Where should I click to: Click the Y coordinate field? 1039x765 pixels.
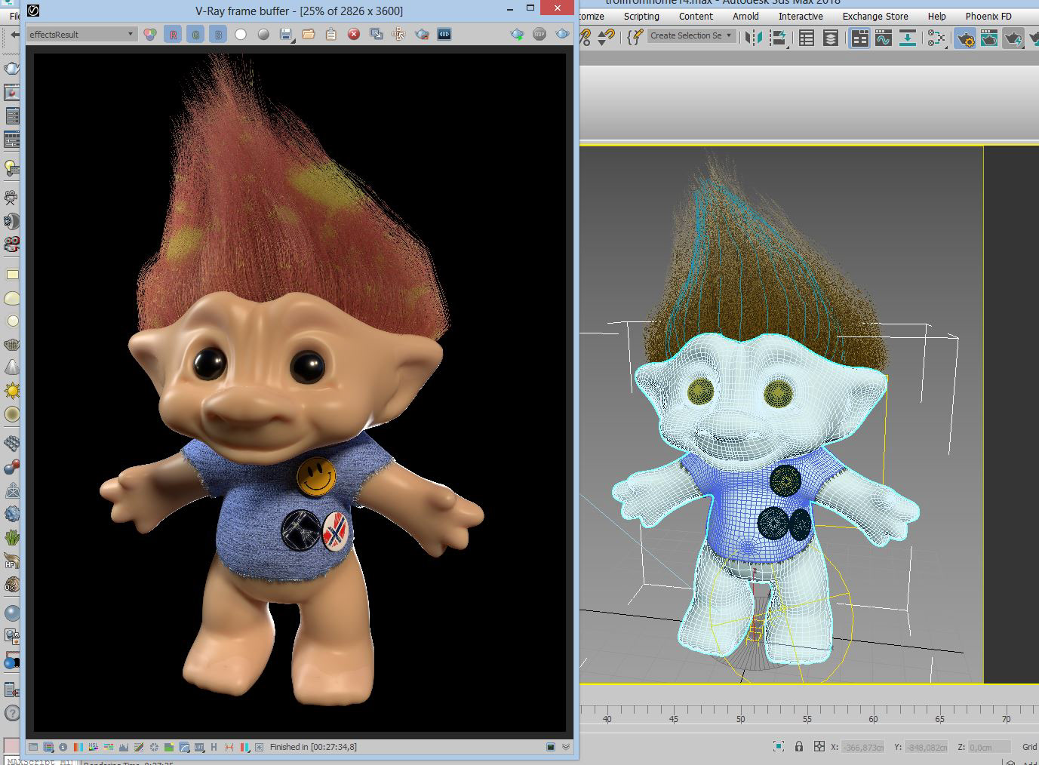tap(927, 747)
